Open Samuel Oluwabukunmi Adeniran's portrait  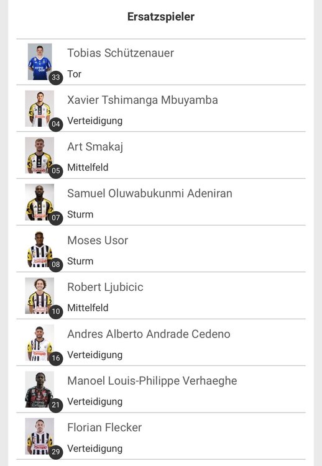(x=40, y=202)
